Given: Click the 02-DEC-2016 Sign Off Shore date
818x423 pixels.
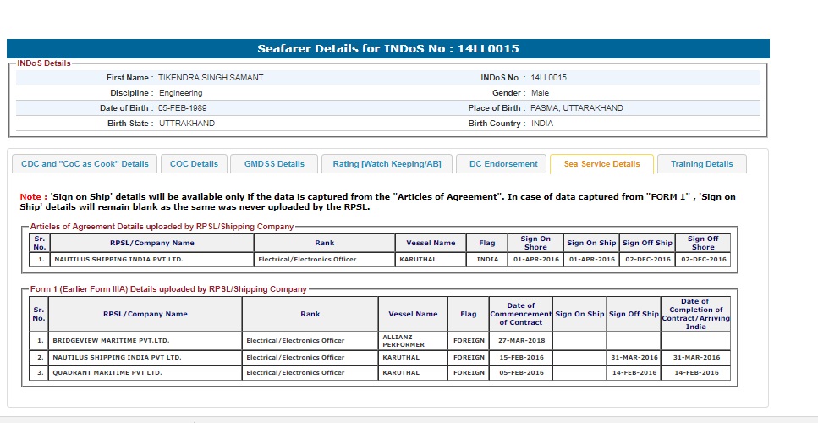Looking at the screenshot, I should click(703, 260).
